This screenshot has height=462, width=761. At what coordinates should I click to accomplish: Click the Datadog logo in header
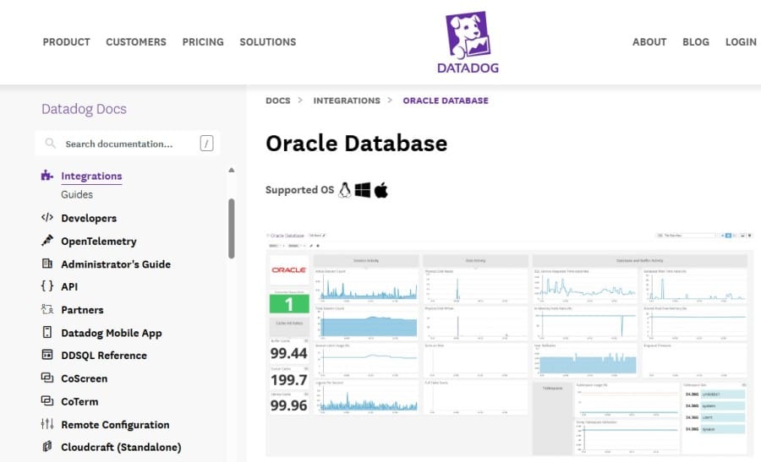click(x=468, y=41)
